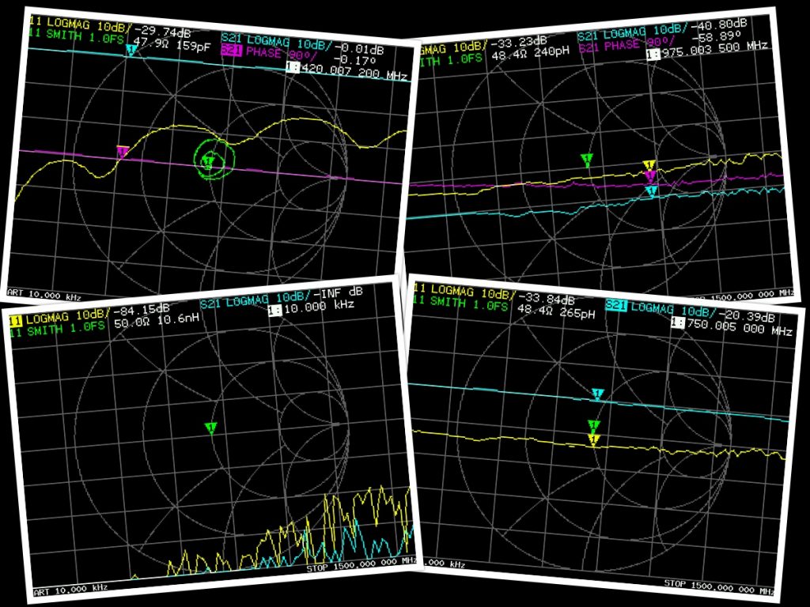The width and height of the screenshot is (810, 607).
Task: Select the cyan marker in the bottom-right plot
Action: (598, 394)
